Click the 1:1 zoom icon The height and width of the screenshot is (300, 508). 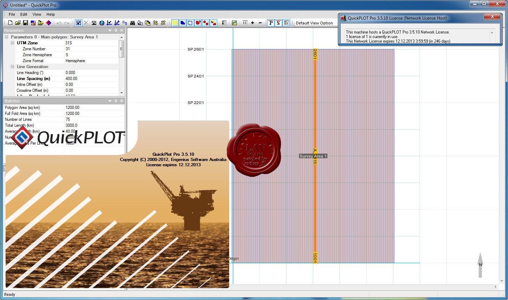[x=245, y=23]
